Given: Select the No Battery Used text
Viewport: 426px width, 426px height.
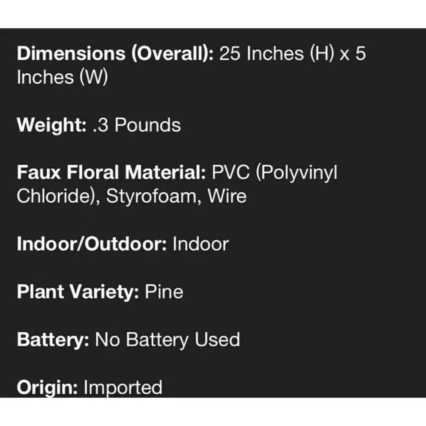Looking at the screenshot, I should (x=167, y=340).
